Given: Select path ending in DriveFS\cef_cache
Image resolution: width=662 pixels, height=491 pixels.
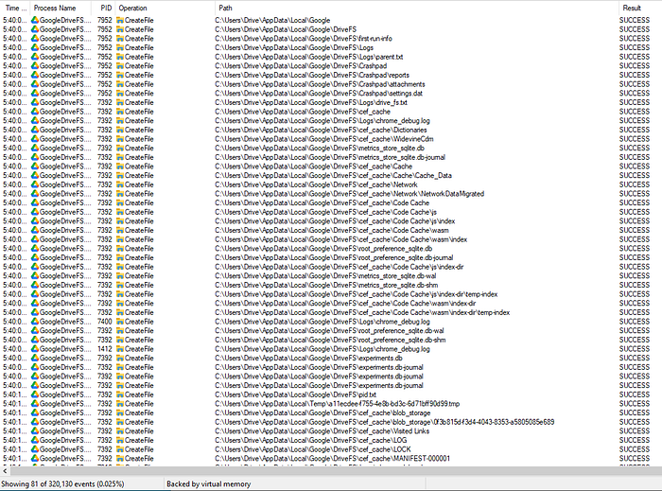Looking at the screenshot, I should [x=303, y=112].
